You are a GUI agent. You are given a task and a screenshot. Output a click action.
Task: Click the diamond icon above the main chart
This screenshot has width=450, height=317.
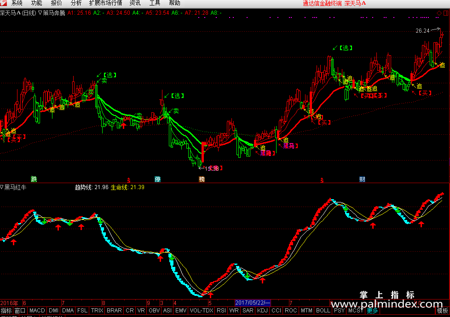pos(439,13)
